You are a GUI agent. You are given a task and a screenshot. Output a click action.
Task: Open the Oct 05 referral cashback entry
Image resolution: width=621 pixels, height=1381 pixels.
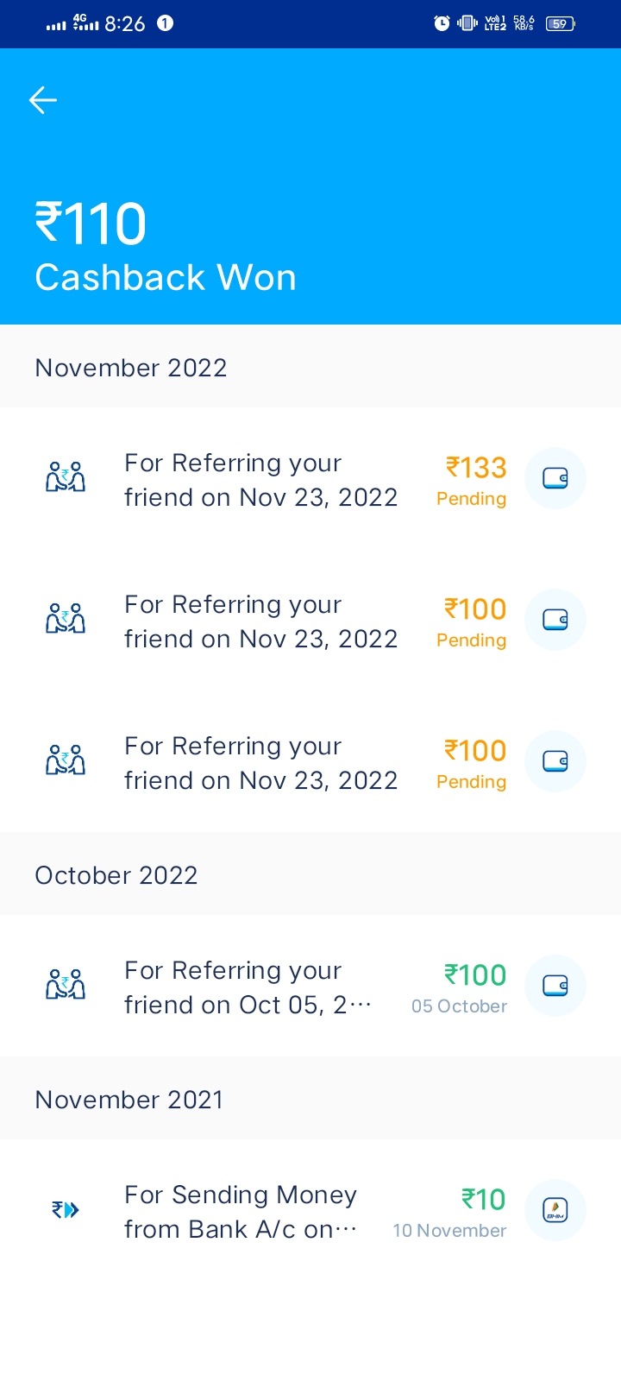[248, 987]
